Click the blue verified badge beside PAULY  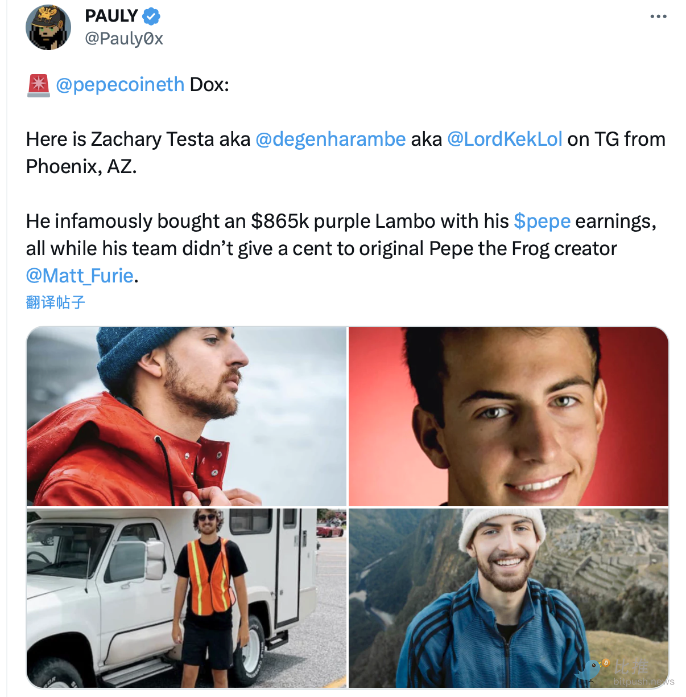point(151,17)
